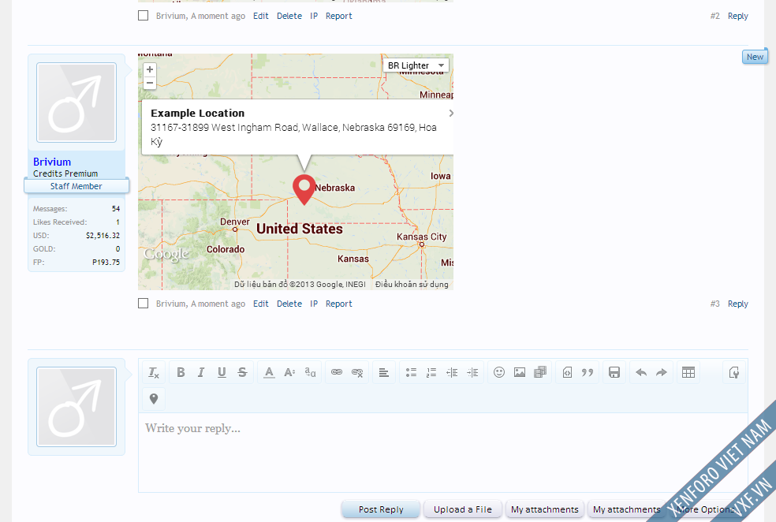Click the insert table icon

(x=688, y=372)
